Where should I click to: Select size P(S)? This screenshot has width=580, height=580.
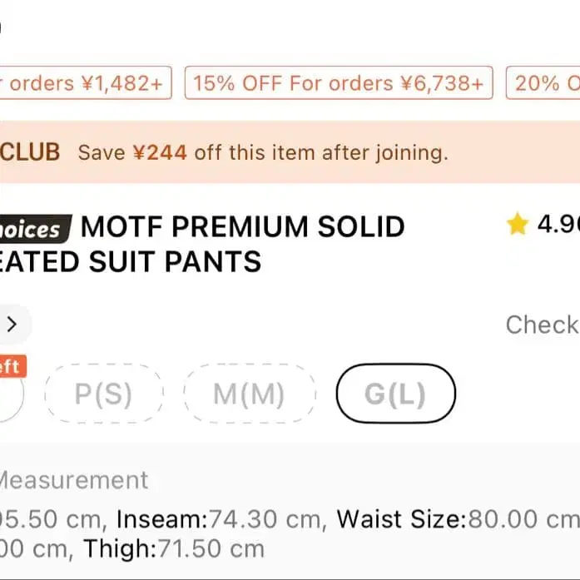103,394
